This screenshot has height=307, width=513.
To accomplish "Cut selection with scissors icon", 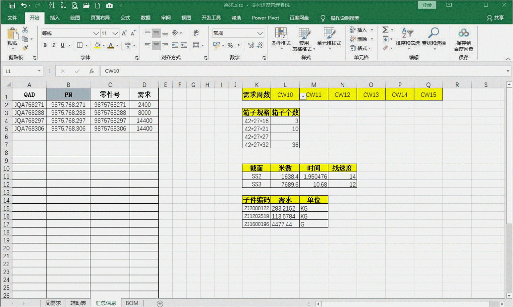I will click(25, 30).
